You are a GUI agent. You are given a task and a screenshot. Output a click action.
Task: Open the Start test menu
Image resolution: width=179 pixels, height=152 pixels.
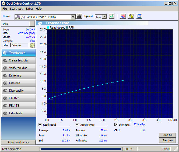coord(16,9)
